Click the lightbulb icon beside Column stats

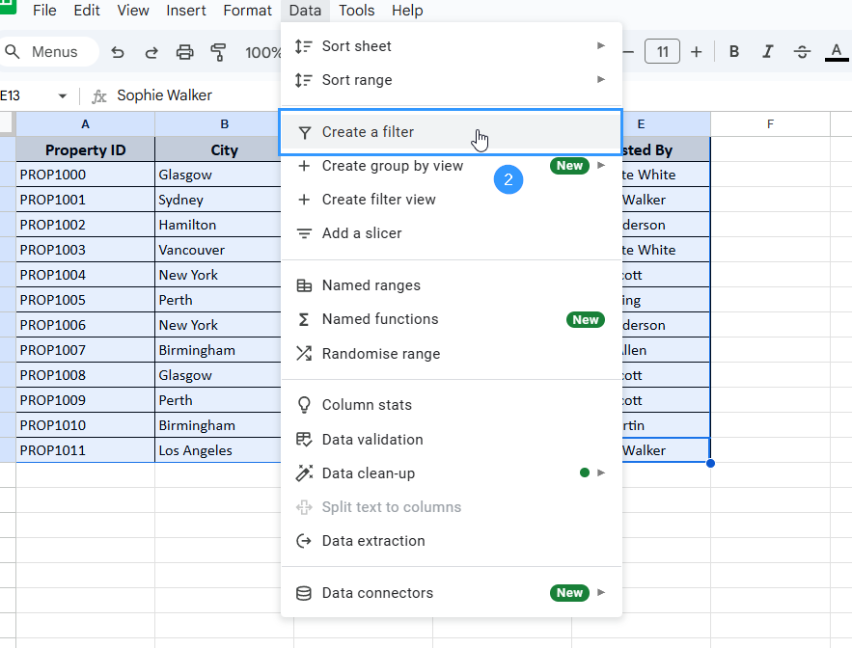(x=304, y=405)
